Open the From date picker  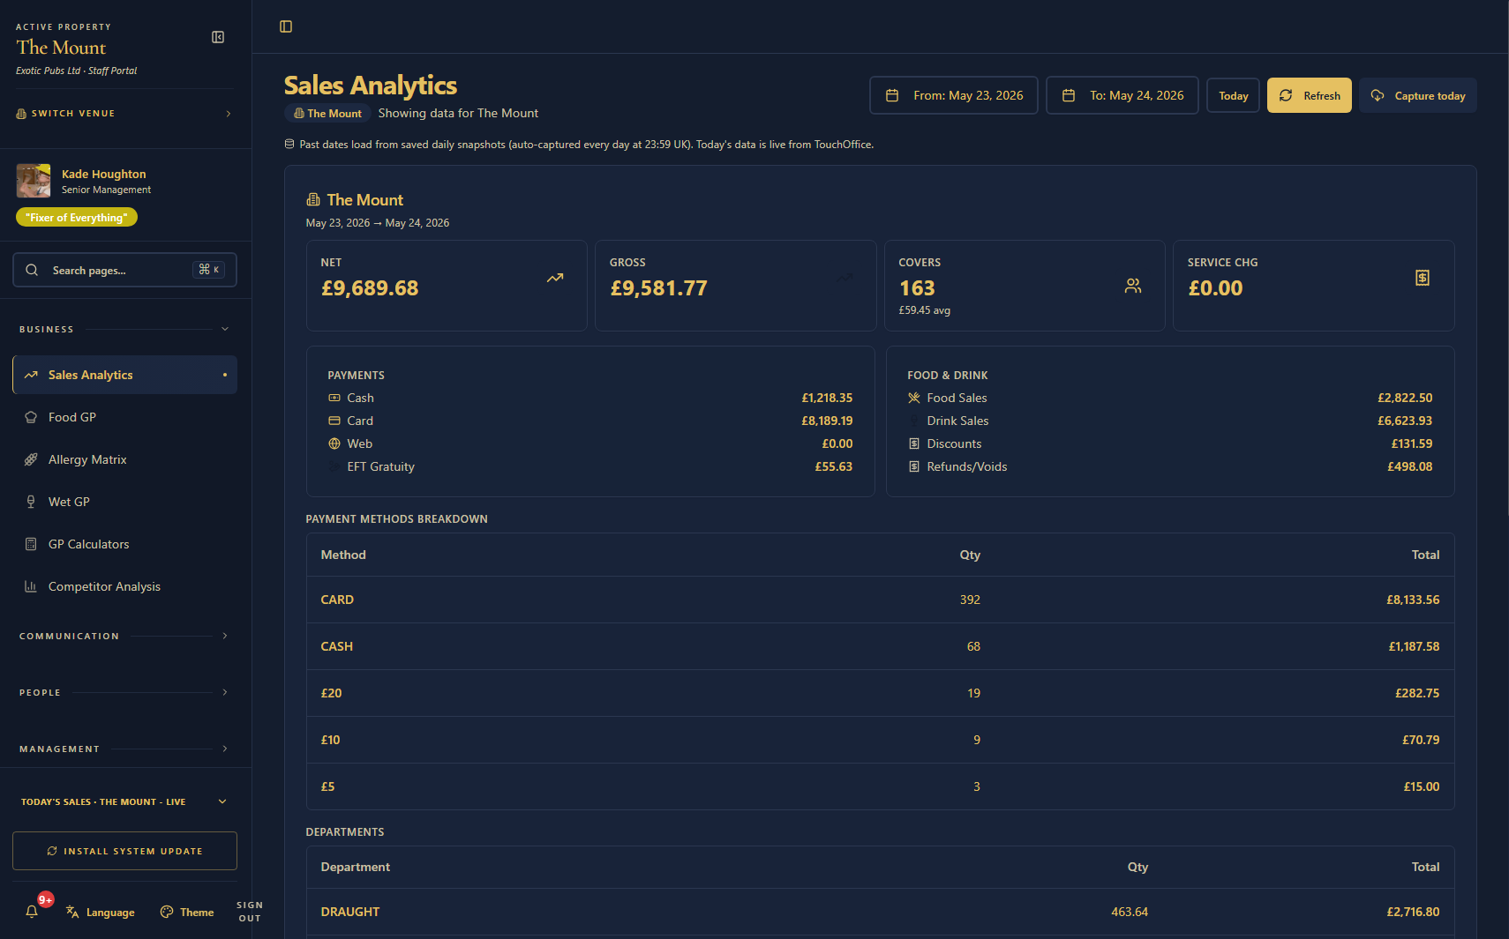pyautogui.click(x=954, y=95)
